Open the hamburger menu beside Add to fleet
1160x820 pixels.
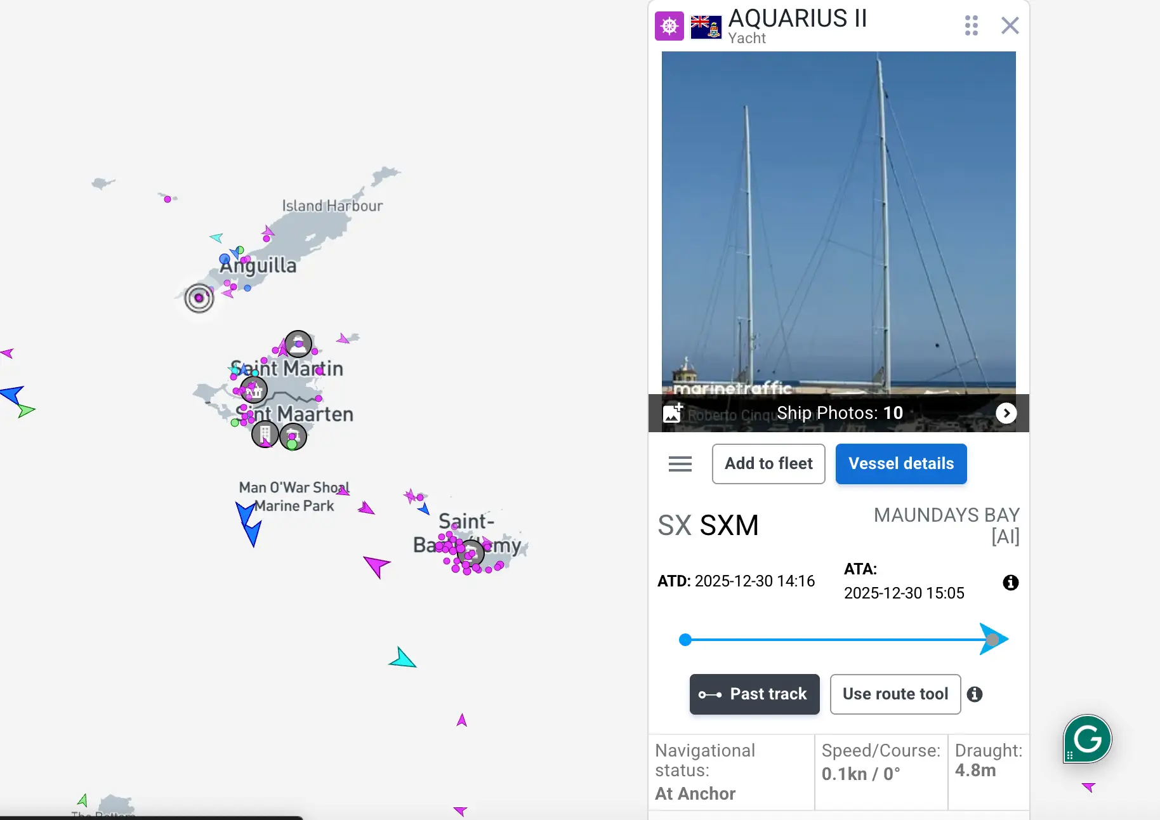tap(680, 464)
